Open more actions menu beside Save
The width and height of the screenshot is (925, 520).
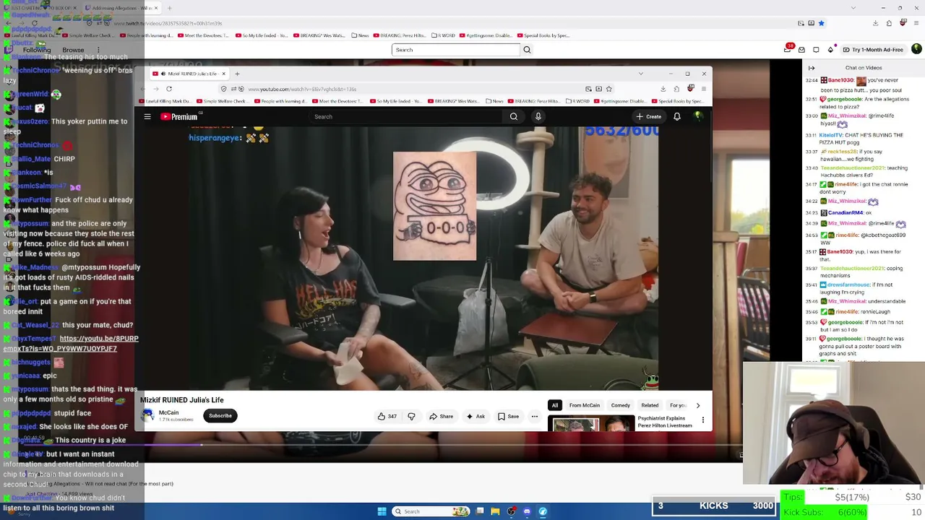pyautogui.click(x=535, y=416)
